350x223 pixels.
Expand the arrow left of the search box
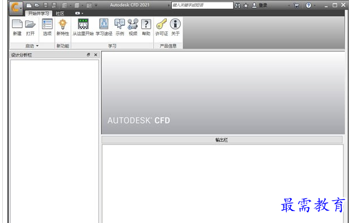tap(169, 5)
